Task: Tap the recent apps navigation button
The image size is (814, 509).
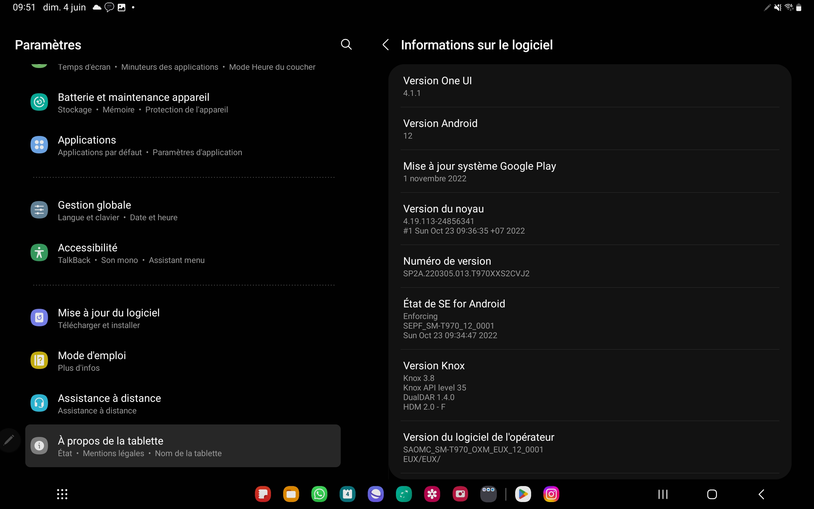Action: coord(663,494)
